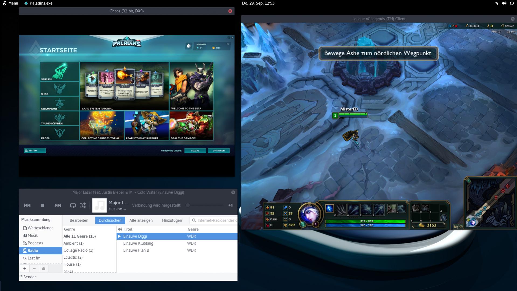The height and width of the screenshot is (291, 517).
Task: Open the Card System Tutorial thumbnail
Action: [124, 86]
